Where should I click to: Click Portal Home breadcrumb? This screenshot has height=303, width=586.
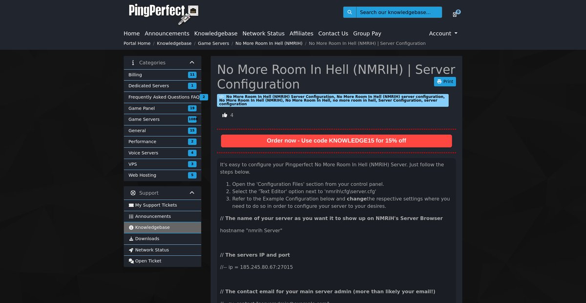(x=137, y=43)
